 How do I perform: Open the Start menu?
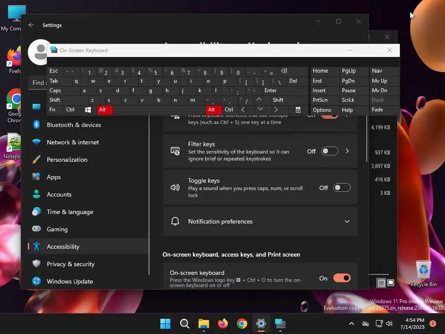[165, 324]
